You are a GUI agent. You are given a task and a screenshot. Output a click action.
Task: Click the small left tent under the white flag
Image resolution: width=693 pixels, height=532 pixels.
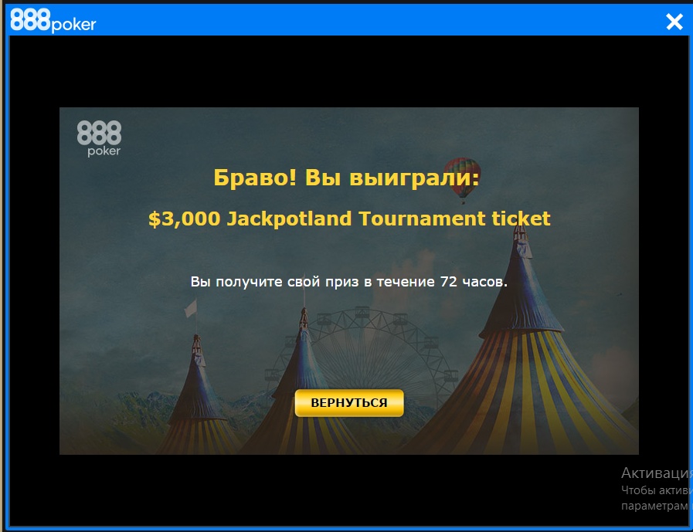(x=198, y=398)
